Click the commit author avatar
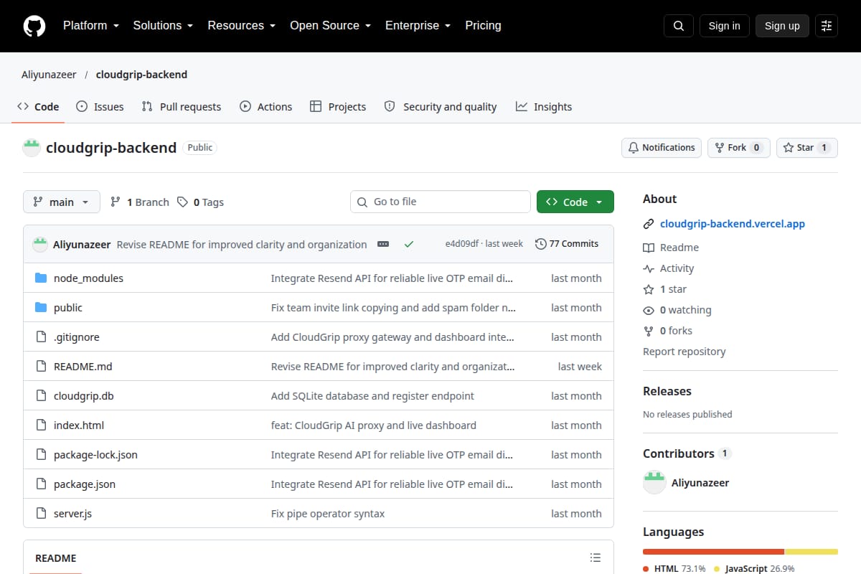The width and height of the screenshot is (861, 574). tap(40, 244)
